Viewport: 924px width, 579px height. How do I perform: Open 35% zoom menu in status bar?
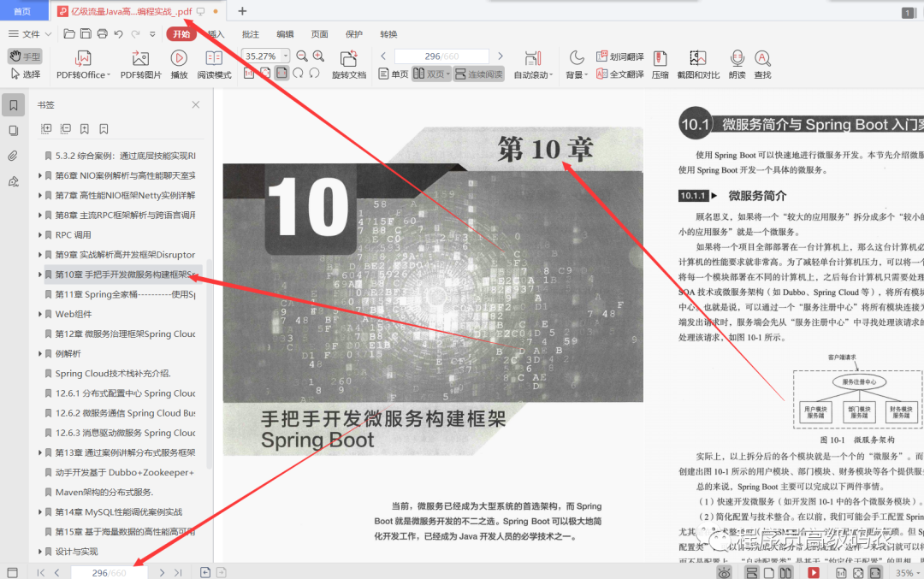(908, 572)
